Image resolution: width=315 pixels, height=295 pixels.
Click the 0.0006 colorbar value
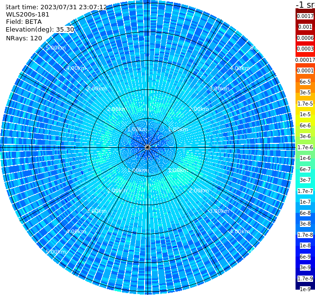click(305, 38)
